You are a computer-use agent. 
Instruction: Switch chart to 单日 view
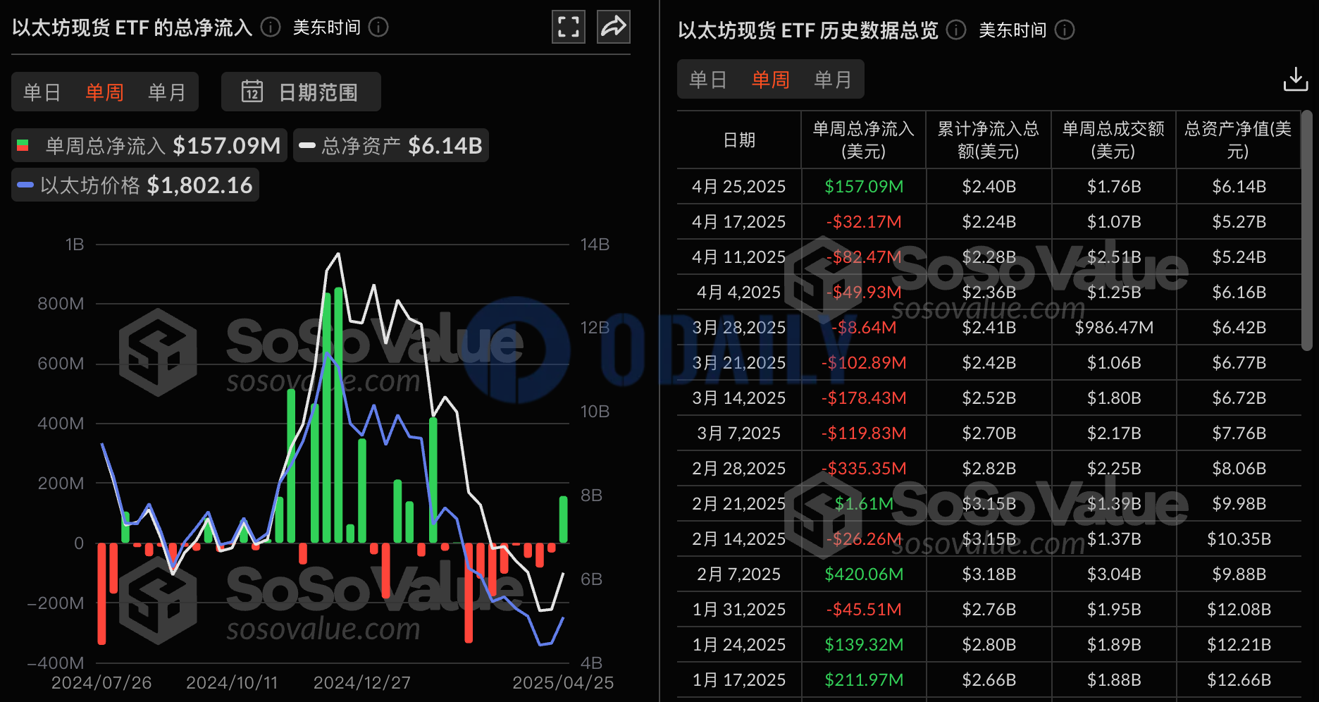point(42,92)
